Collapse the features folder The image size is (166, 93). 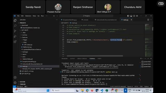tap(25, 37)
